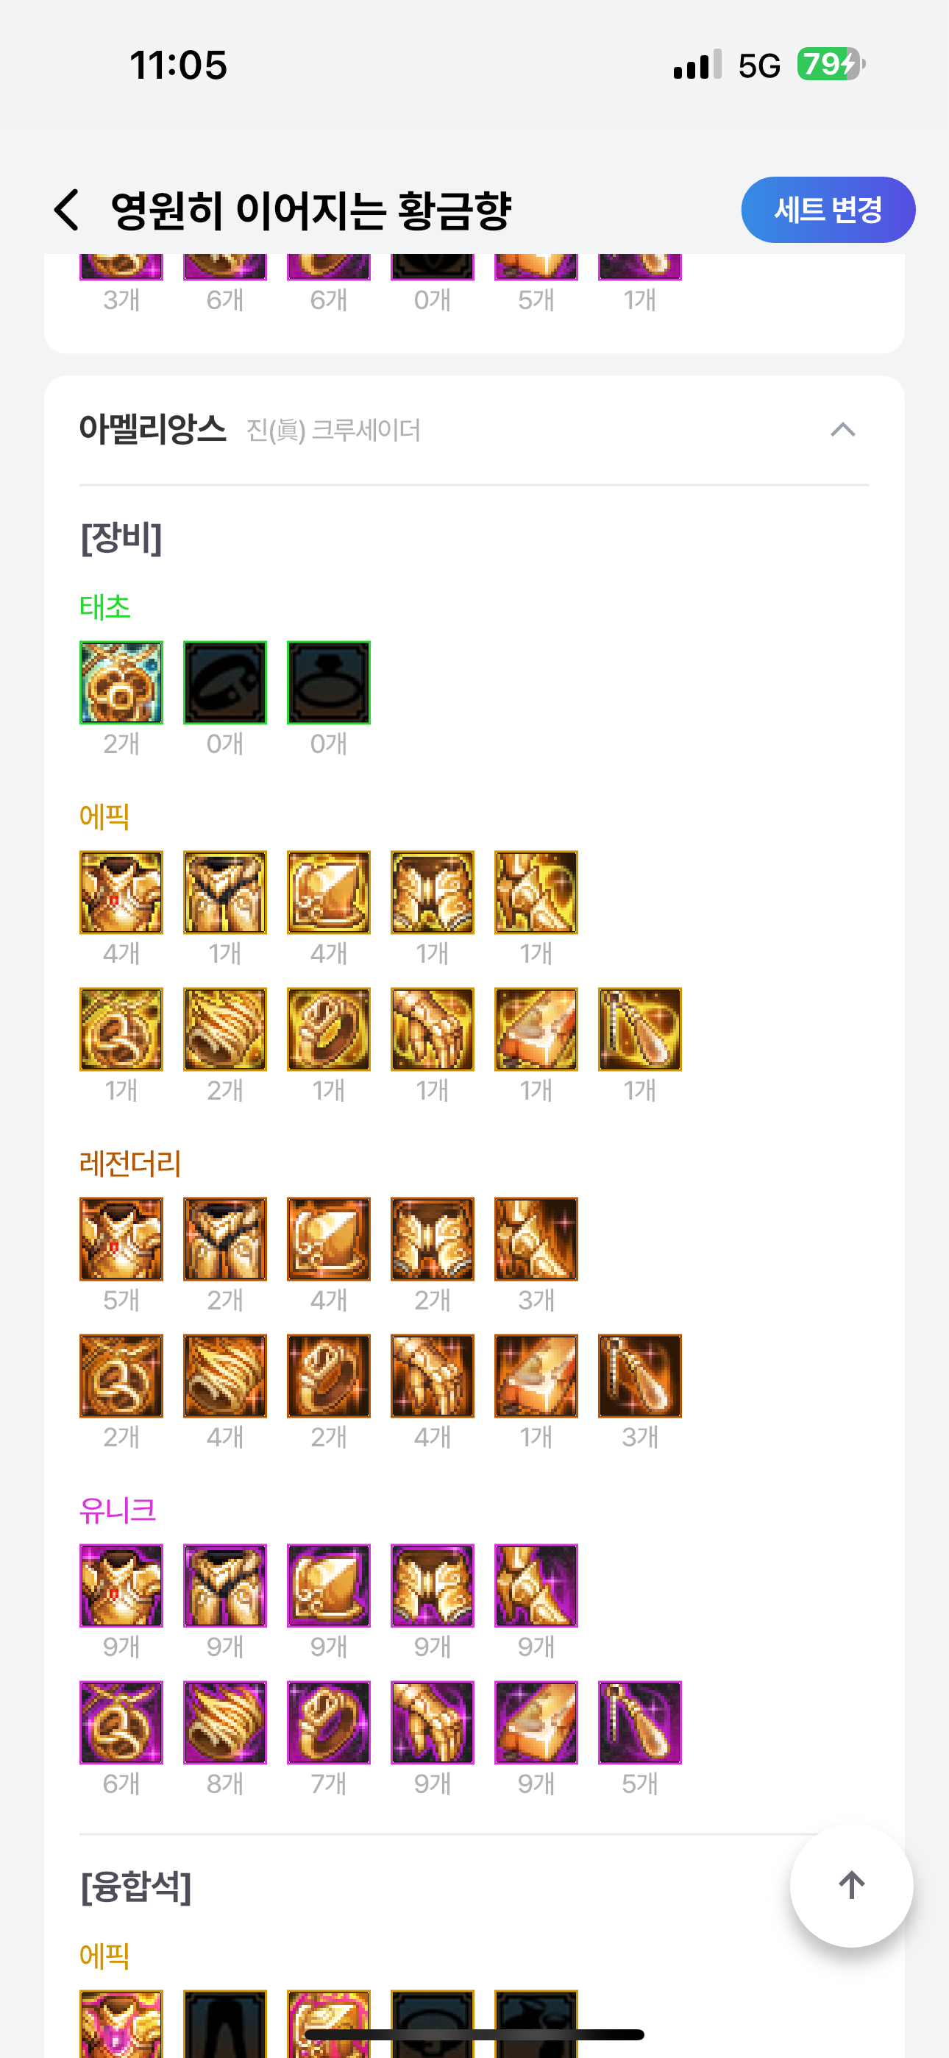Collapse the 아멜리앙스 character section
949x2058 pixels.
click(843, 430)
